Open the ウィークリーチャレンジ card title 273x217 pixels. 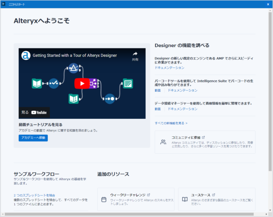point(128,195)
